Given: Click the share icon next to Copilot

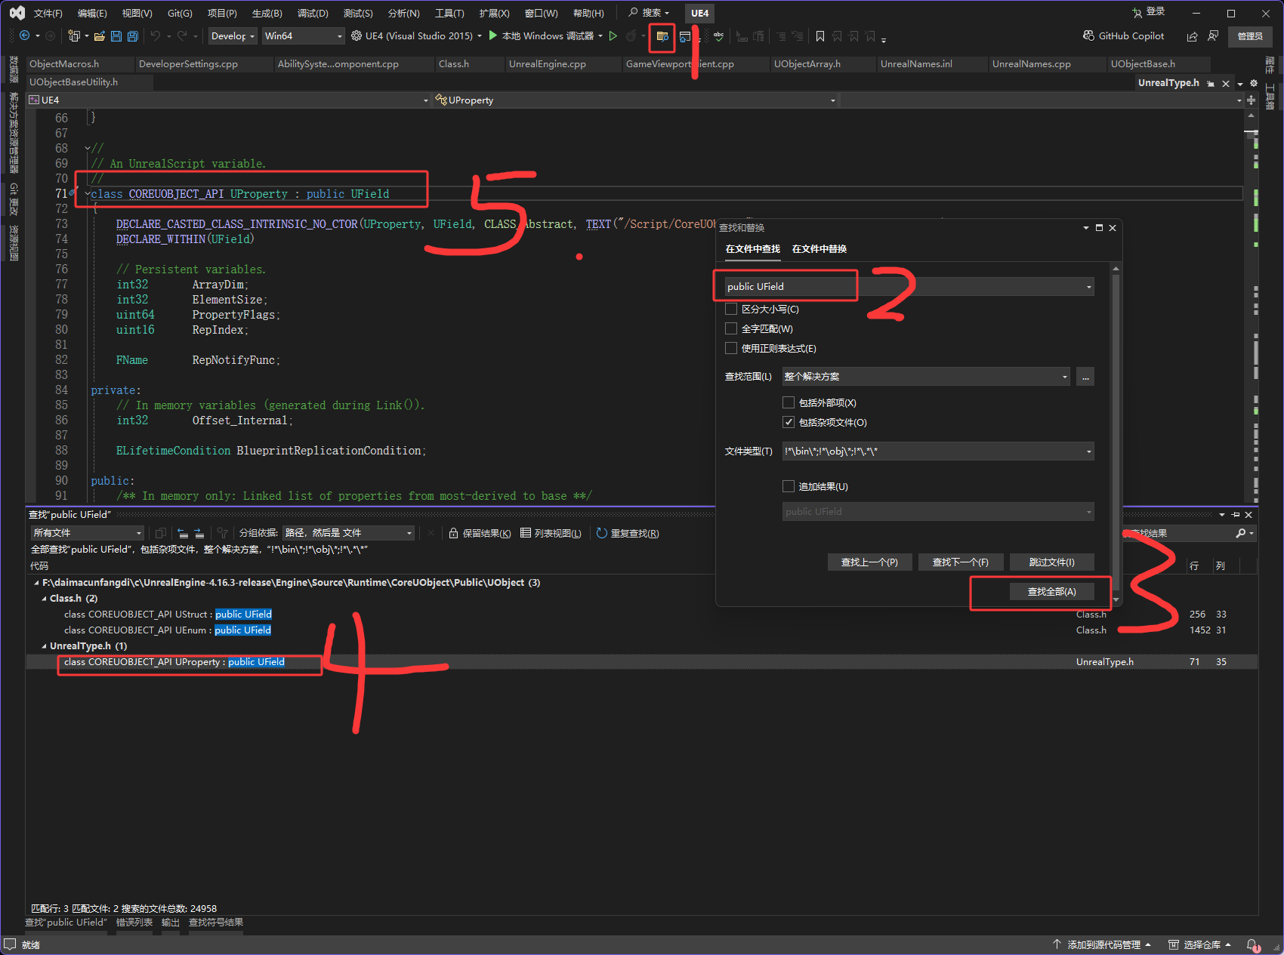Looking at the screenshot, I should point(1192,36).
